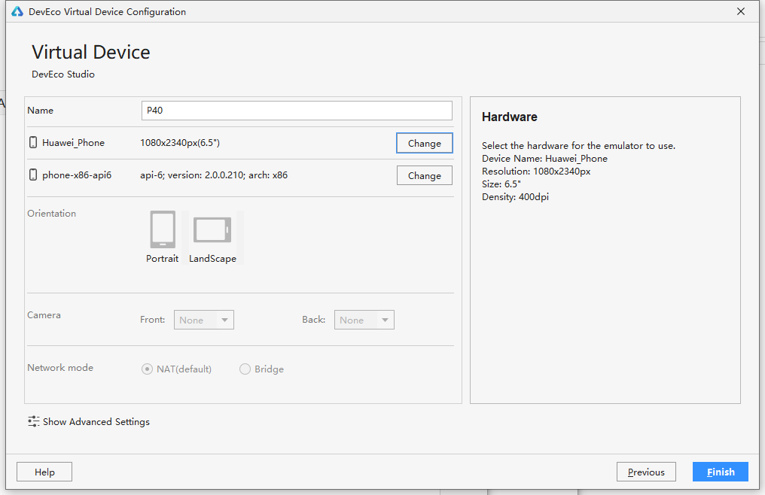Click the phone-x86-api6 image icon
The width and height of the screenshot is (765, 495).
[33, 175]
